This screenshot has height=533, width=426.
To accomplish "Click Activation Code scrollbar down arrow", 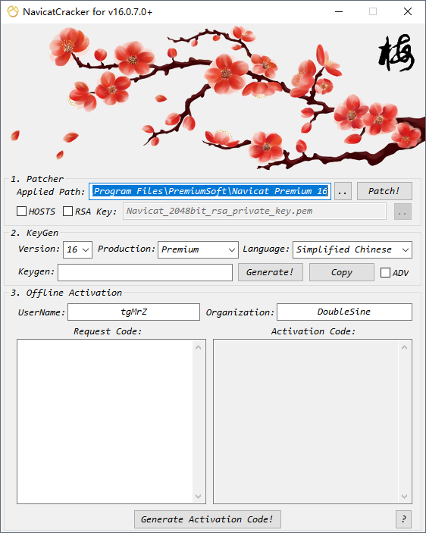I will 404,497.
